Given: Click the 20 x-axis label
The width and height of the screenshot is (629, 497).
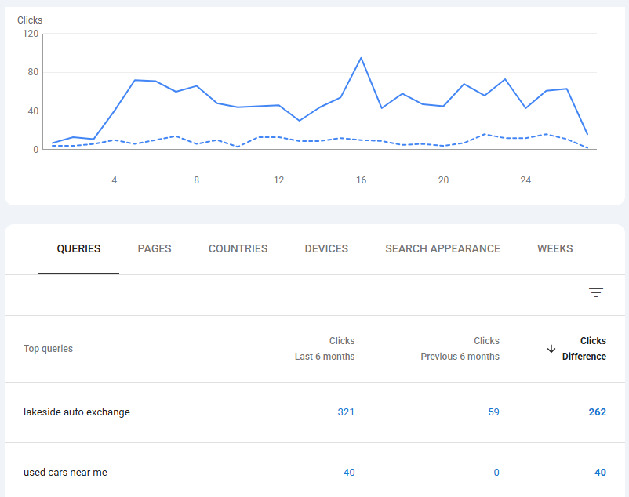Looking at the screenshot, I should (x=443, y=180).
